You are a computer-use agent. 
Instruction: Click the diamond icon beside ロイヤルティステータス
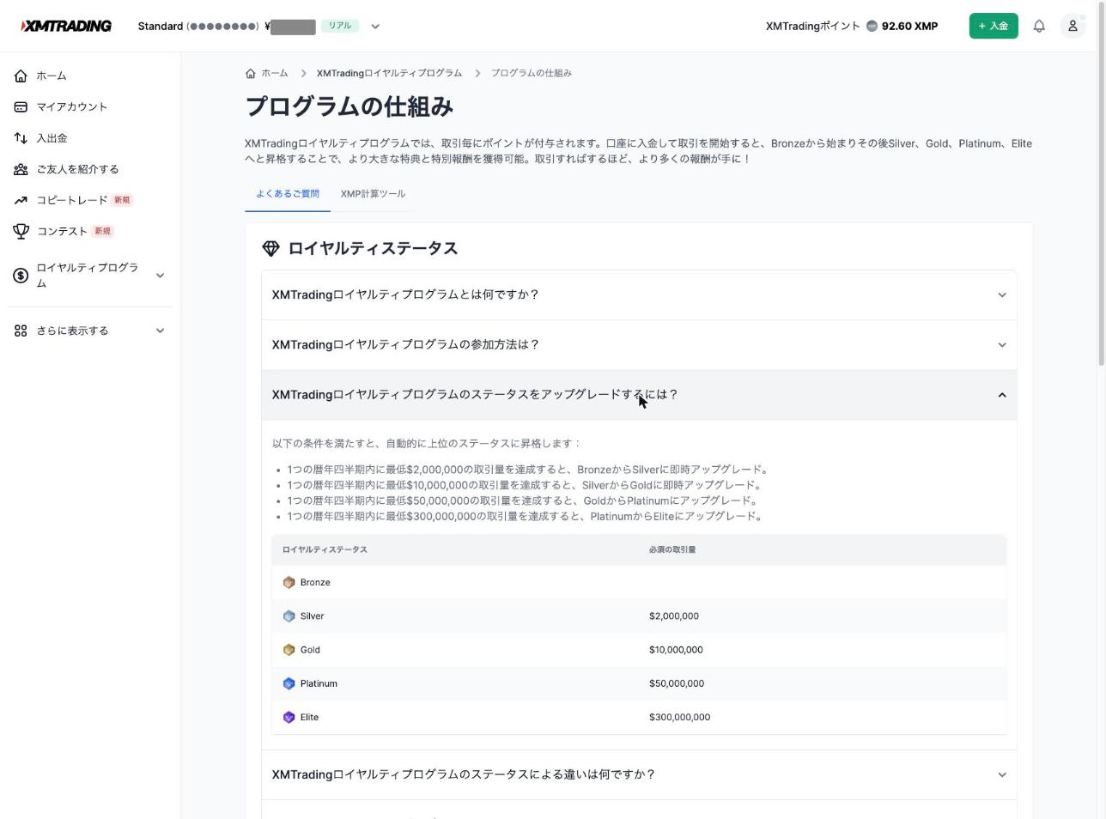pyautogui.click(x=270, y=248)
